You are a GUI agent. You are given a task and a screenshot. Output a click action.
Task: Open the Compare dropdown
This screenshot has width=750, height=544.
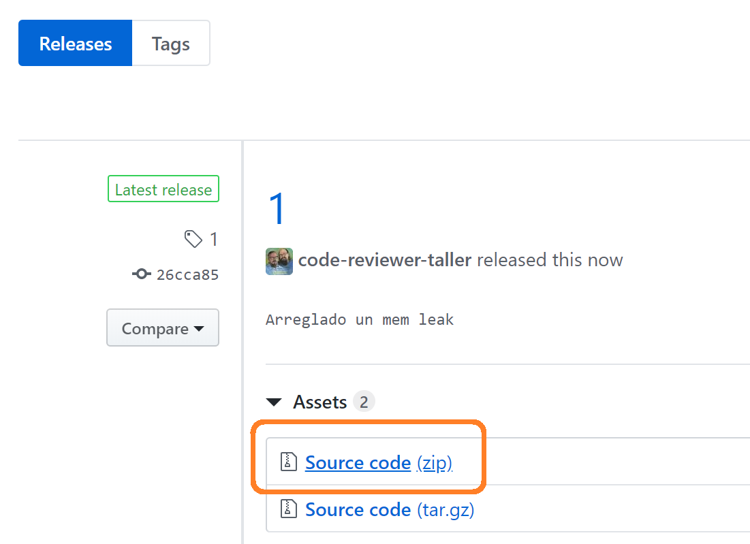click(162, 327)
